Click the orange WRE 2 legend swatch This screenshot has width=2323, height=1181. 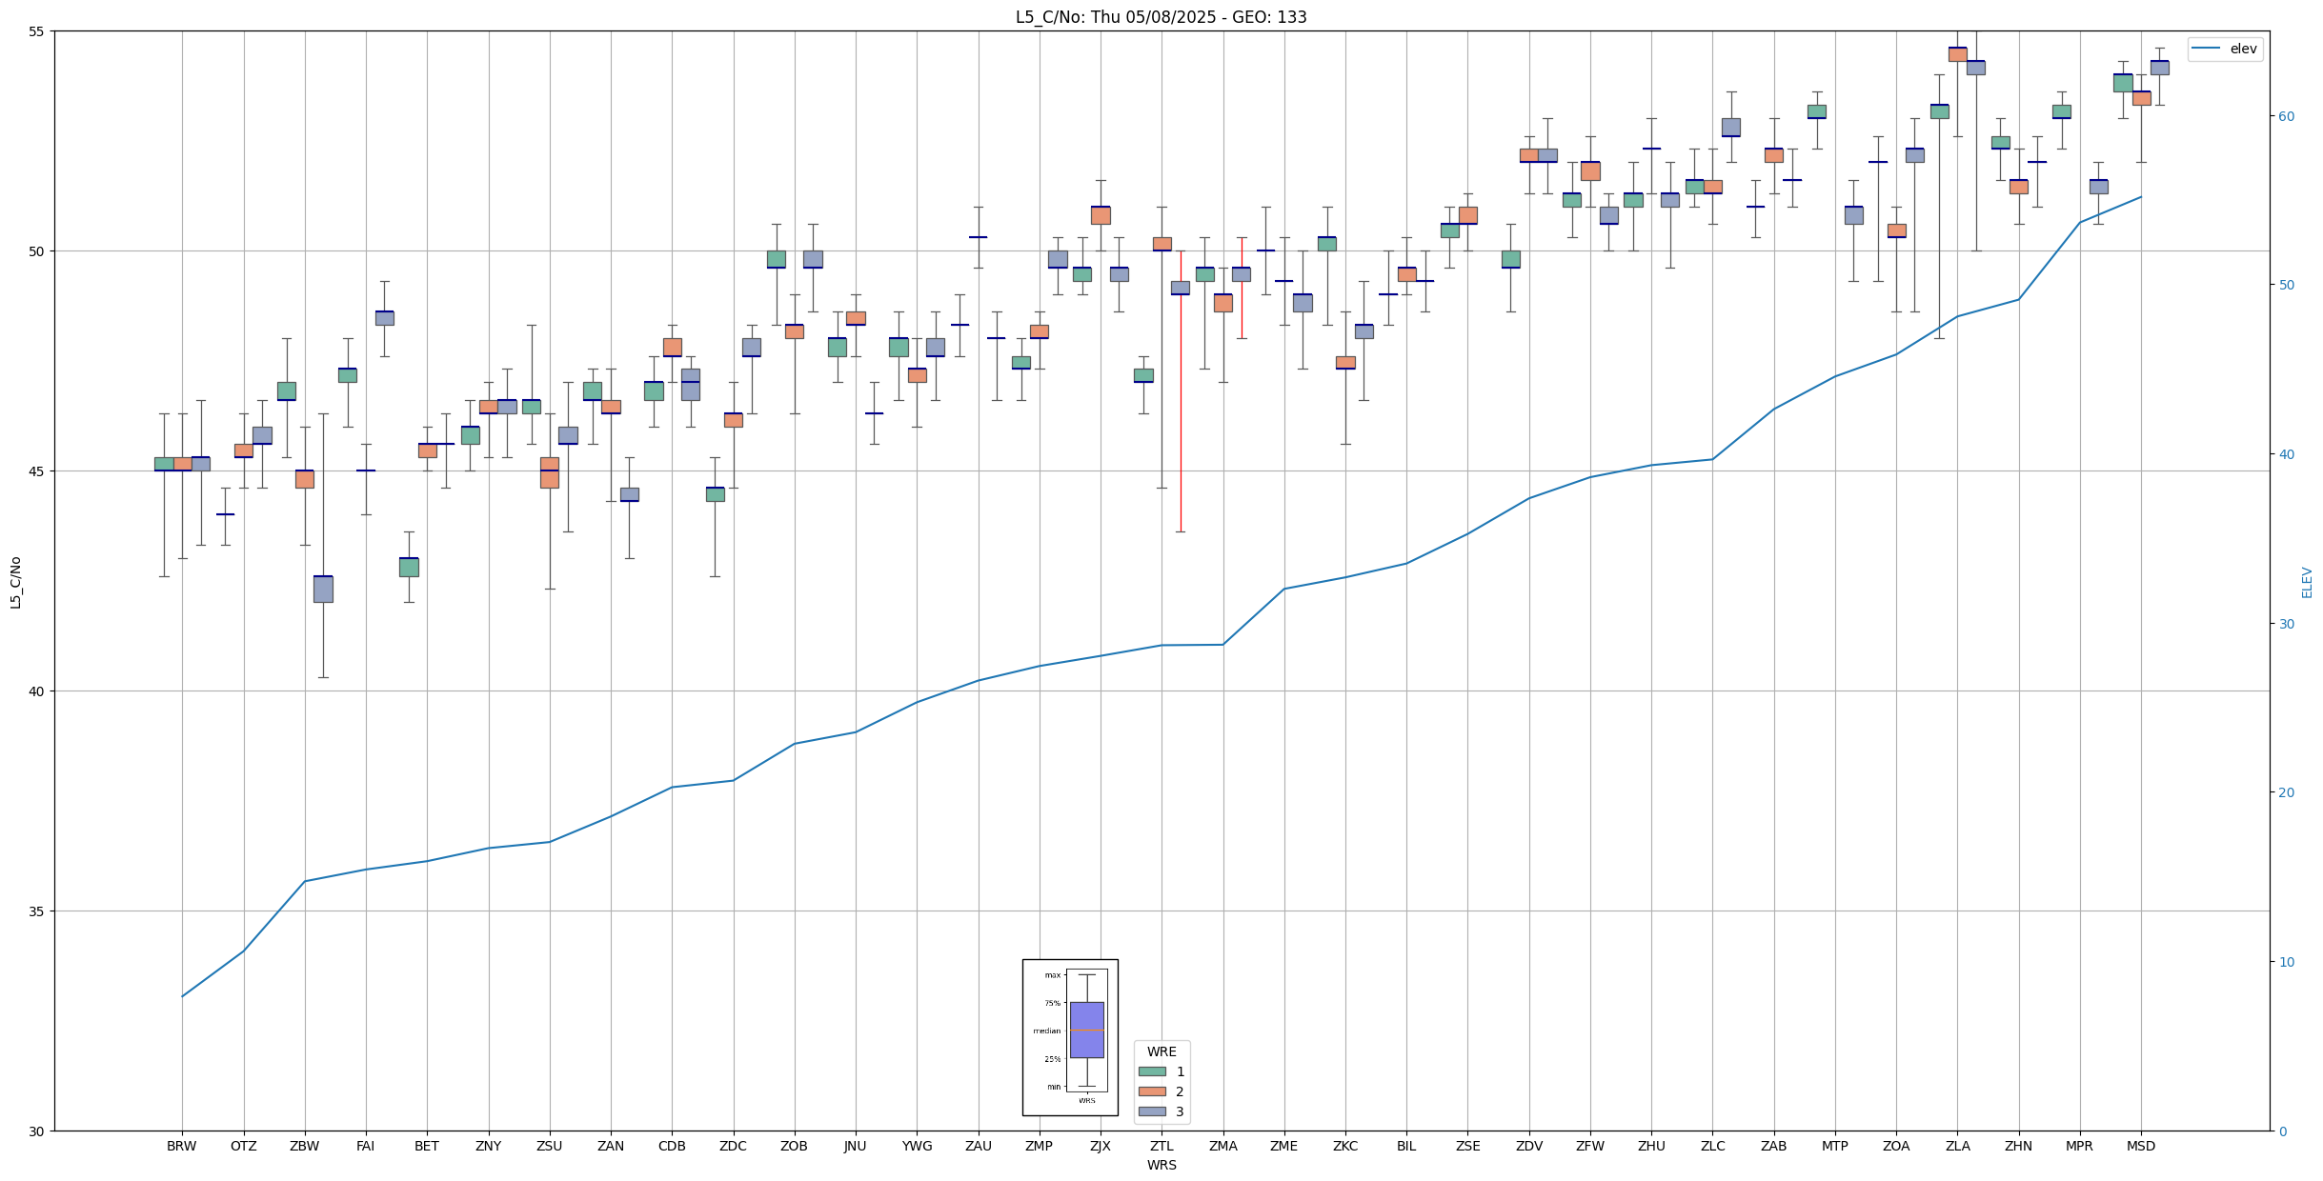pyautogui.click(x=1152, y=1091)
